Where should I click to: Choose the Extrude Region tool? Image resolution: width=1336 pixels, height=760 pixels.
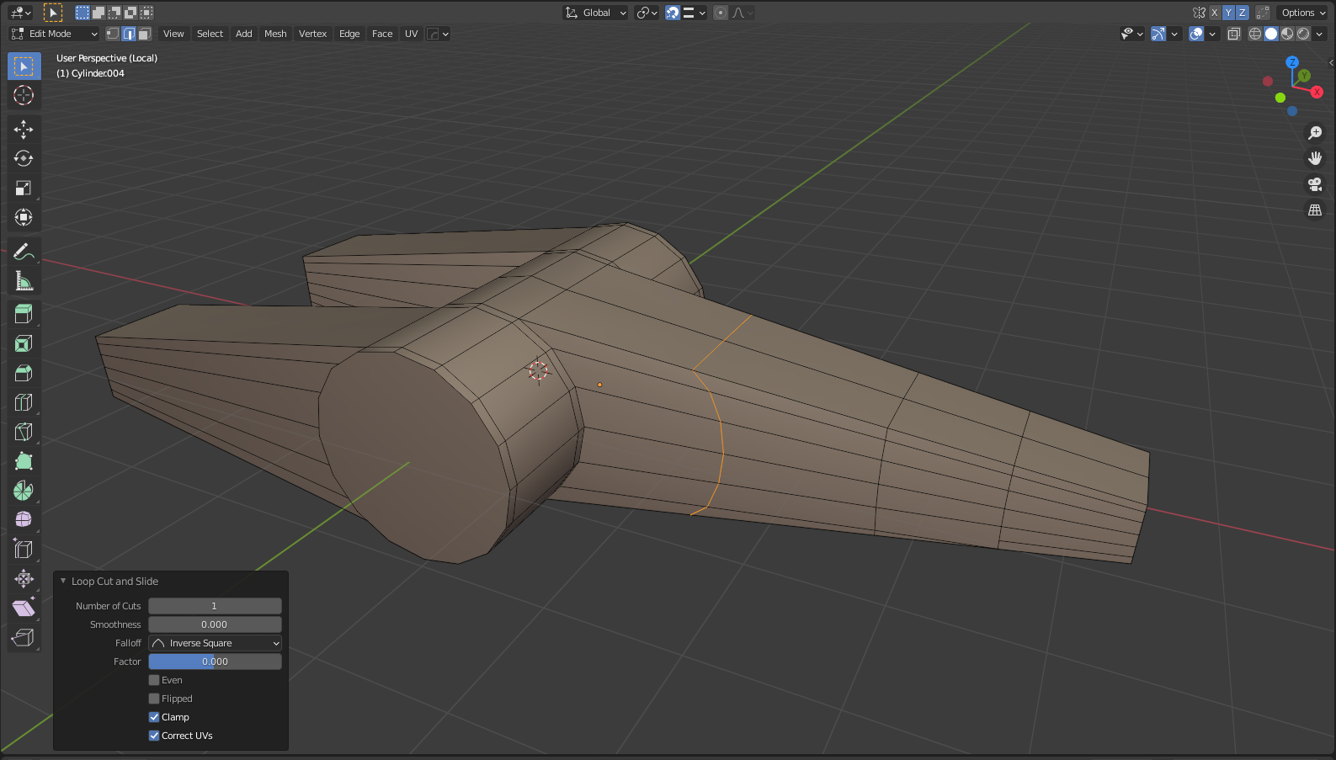point(24,314)
